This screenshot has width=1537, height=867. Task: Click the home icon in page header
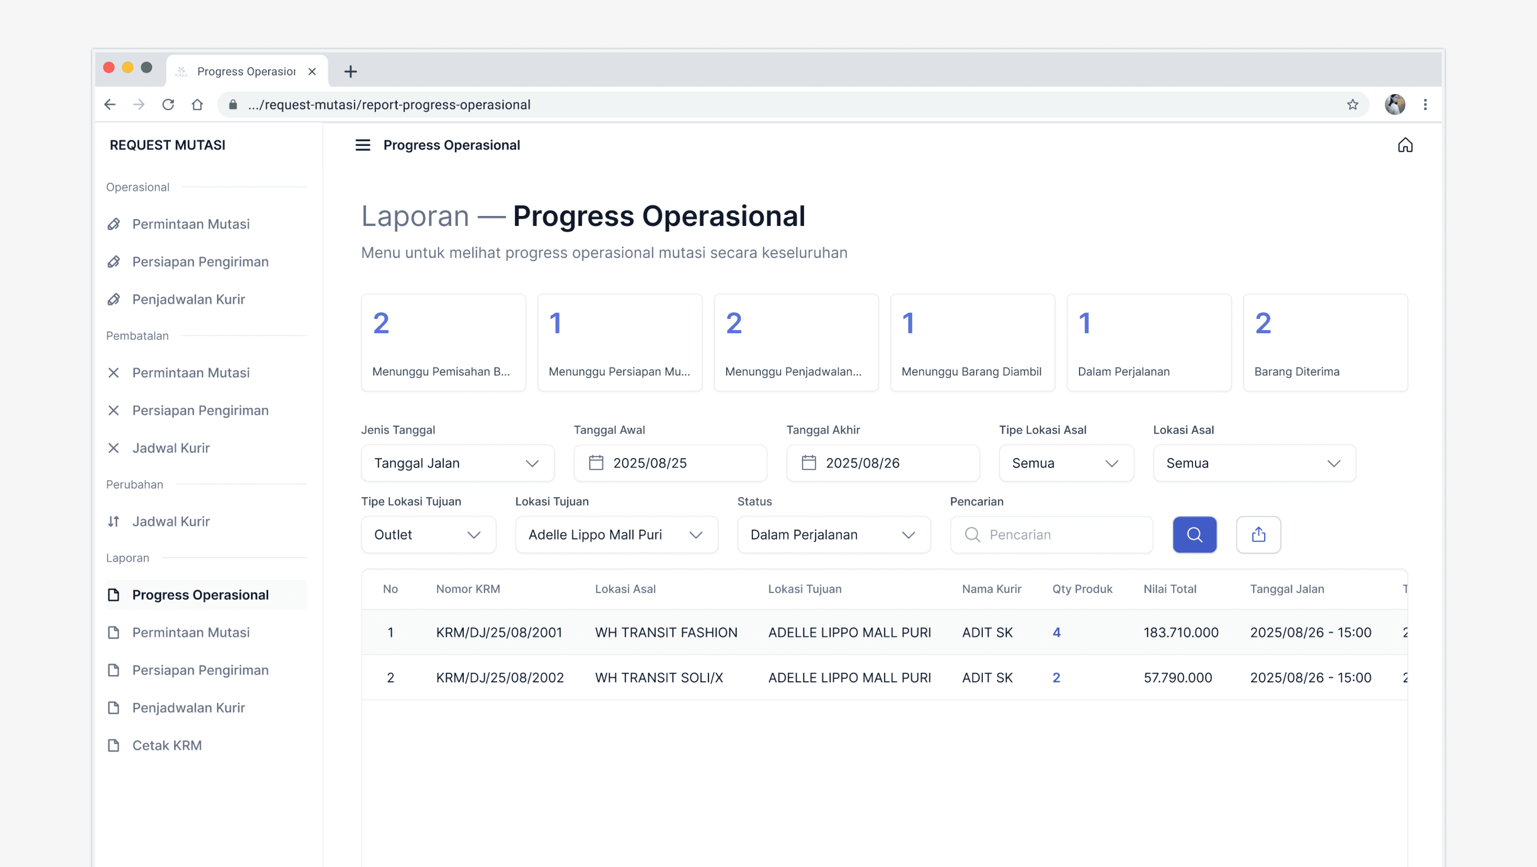pyautogui.click(x=1404, y=145)
